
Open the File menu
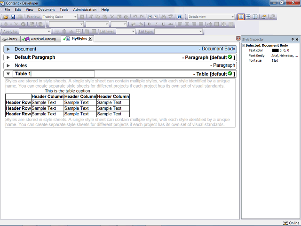pyautogui.click(x=8, y=9)
